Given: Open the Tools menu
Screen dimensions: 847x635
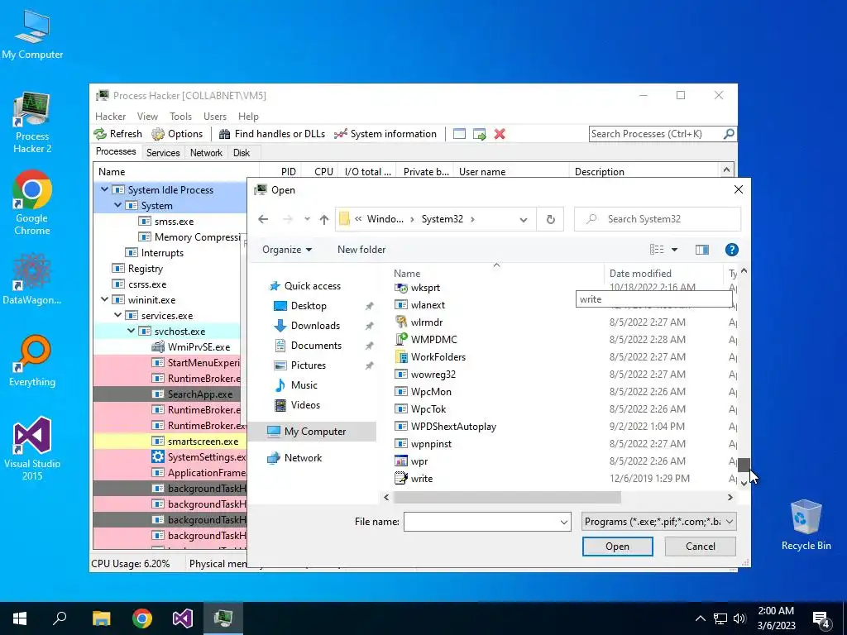Looking at the screenshot, I should pyautogui.click(x=180, y=116).
